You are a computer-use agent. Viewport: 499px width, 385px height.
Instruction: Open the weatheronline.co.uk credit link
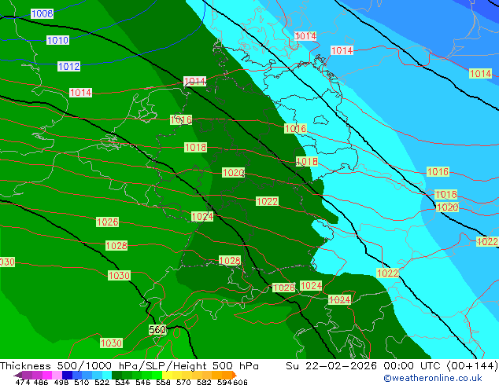pyautogui.click(x=433, y=378)
